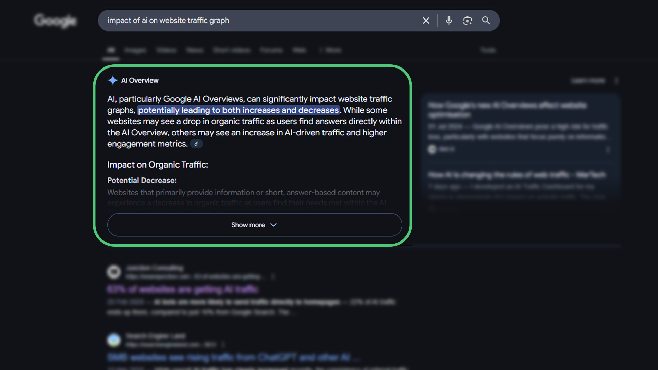Image resolution: width=658 pixels, height=370 pixels.
Task: Start voice search with the microphone icon
Action: pyautogui.click(x=449, y=21)
